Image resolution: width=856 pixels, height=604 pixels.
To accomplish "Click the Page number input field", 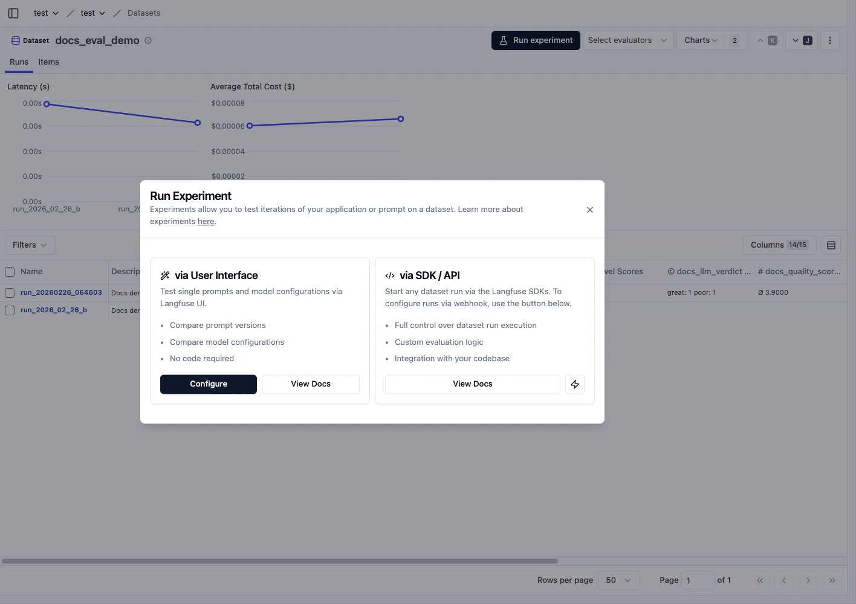I will coord(698,580).
